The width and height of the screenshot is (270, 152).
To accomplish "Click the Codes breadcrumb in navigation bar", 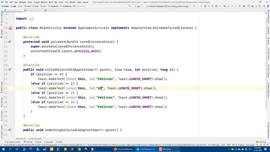I will 5,6.
